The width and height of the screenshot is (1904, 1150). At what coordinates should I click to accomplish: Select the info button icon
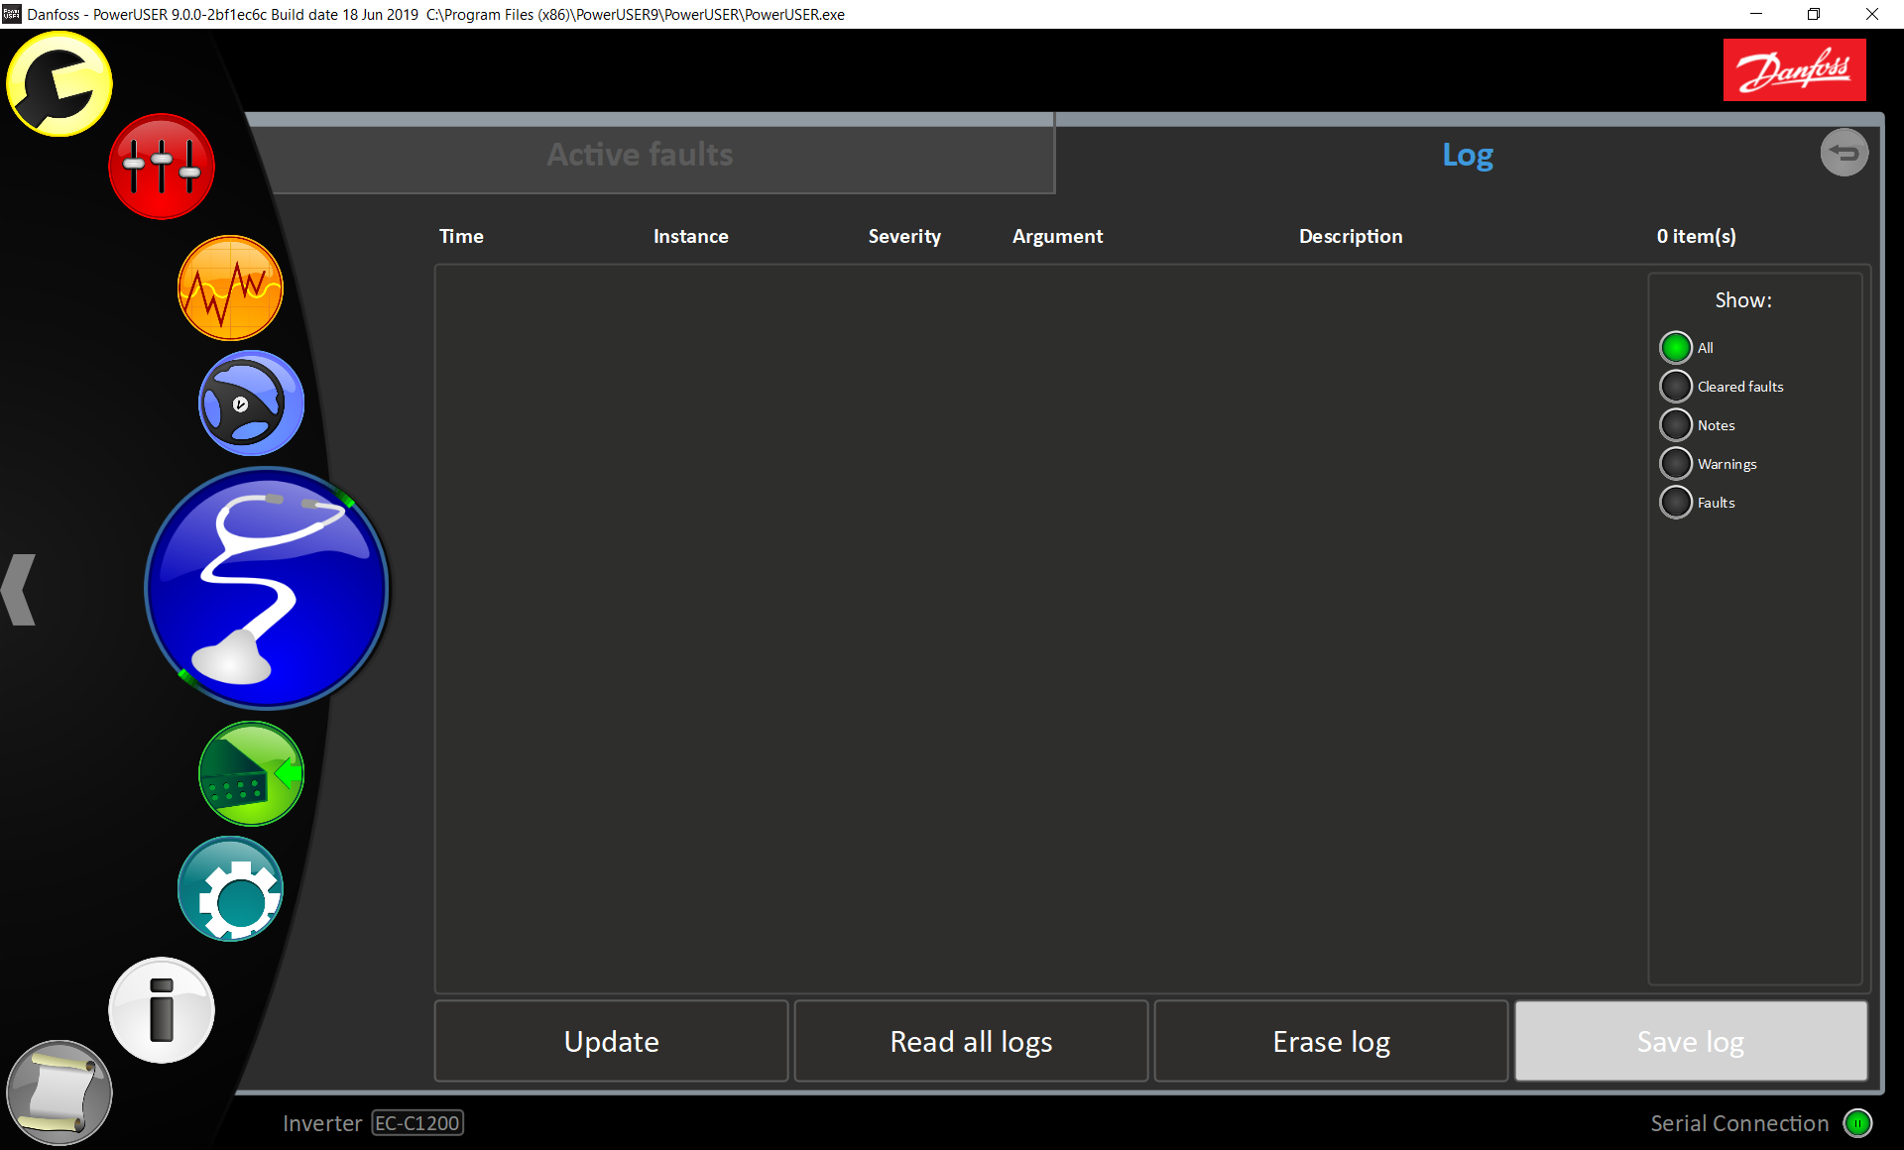[161, 1008]
